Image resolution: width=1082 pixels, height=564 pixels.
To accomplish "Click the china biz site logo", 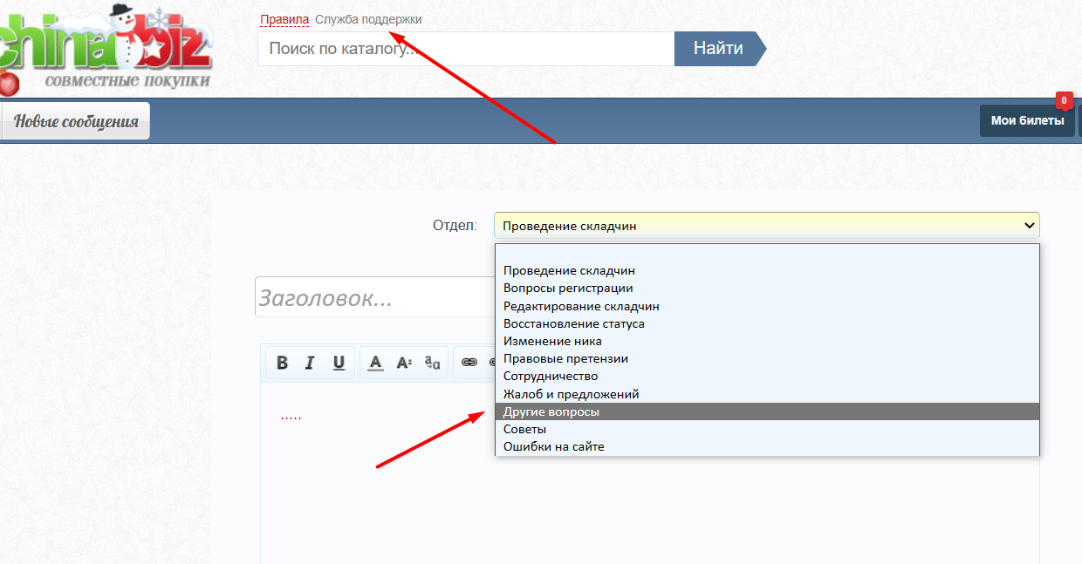I will click(105, 48).
